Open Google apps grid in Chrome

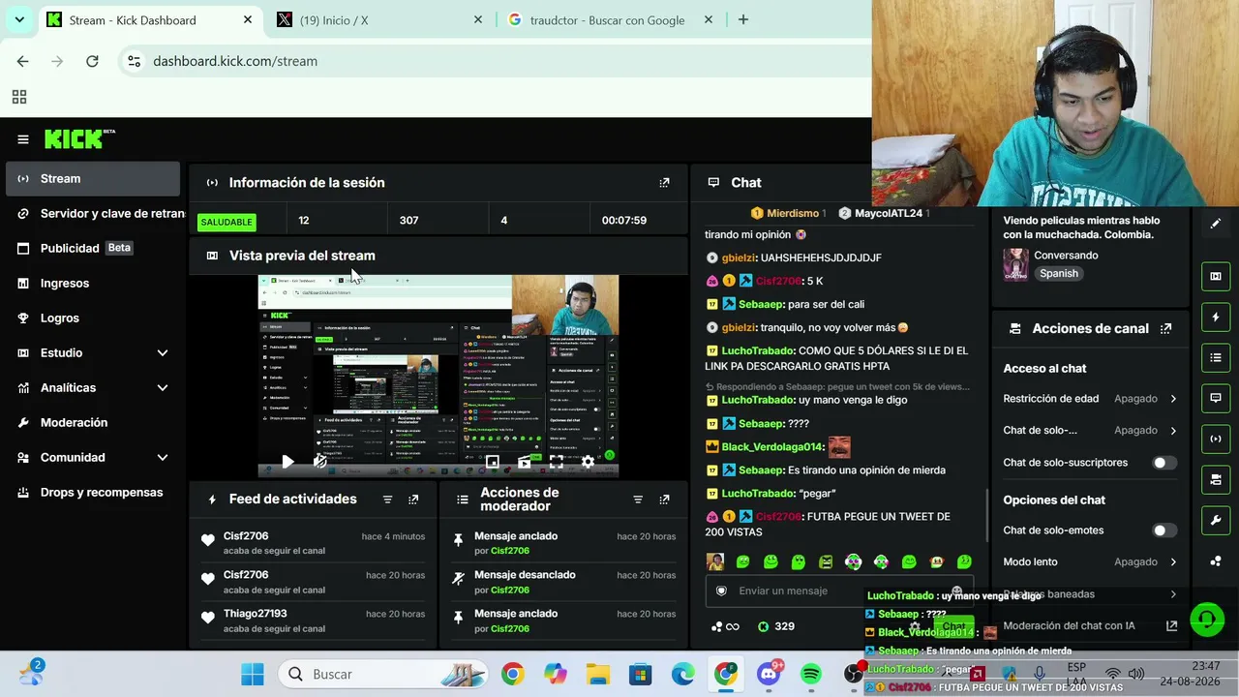point(19,97)
